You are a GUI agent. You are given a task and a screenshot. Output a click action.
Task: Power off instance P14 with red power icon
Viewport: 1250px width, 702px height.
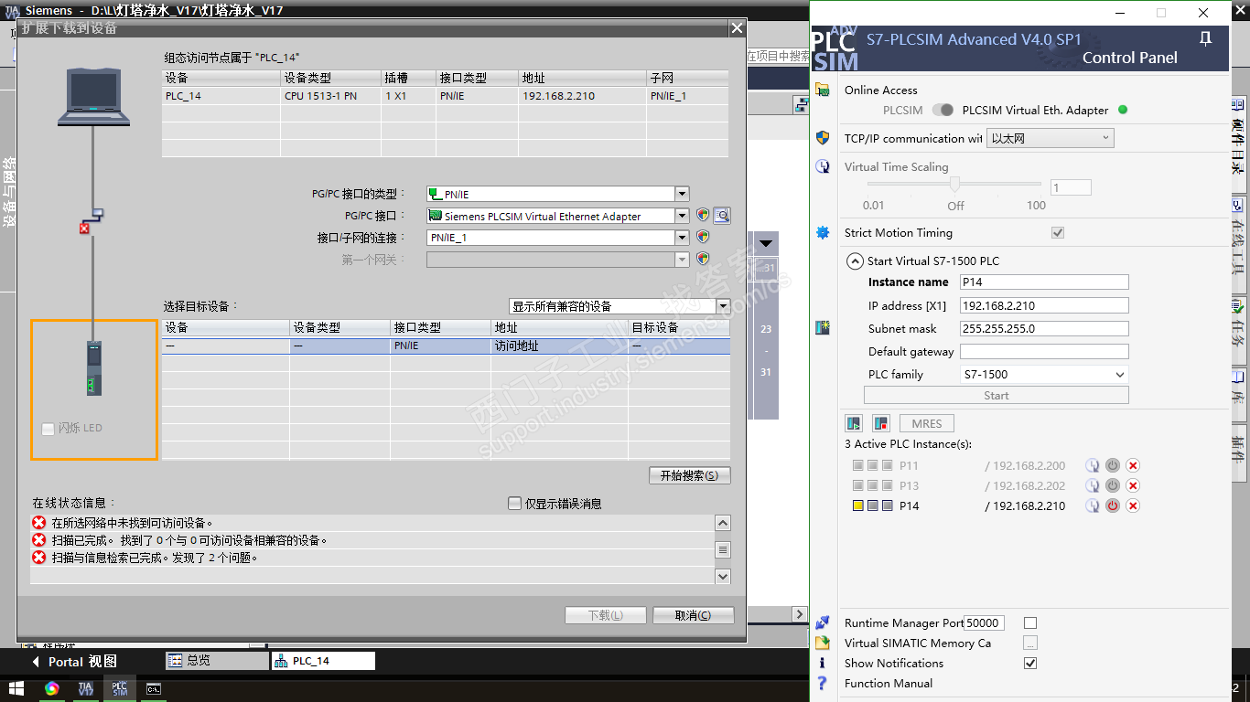1113,505
